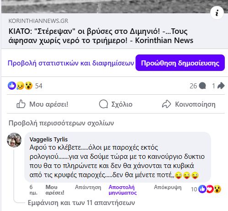Click the Vaggelis Tyrlis commenter name
This screenshot has width=228, height=211.
point(49,139)
